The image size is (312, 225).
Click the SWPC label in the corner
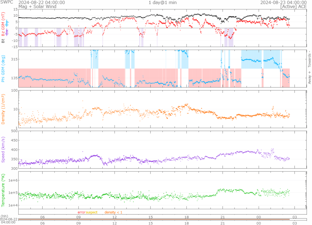click(x=7, y=2)
